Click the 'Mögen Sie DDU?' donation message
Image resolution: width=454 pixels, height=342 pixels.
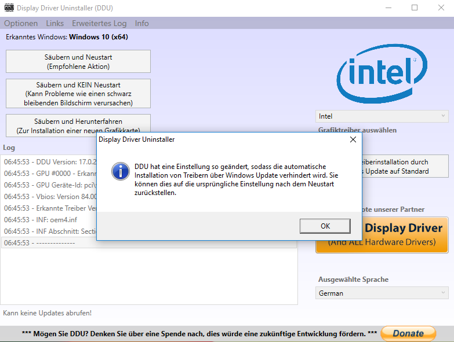click(199, 334)
